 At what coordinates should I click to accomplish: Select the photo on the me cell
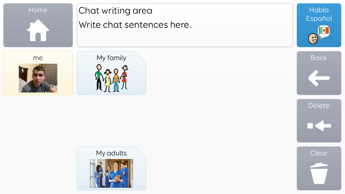[x=38, y=78]
